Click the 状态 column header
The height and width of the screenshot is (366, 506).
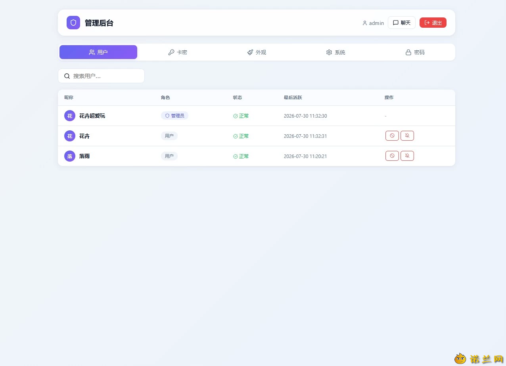(x=238, y=97)
